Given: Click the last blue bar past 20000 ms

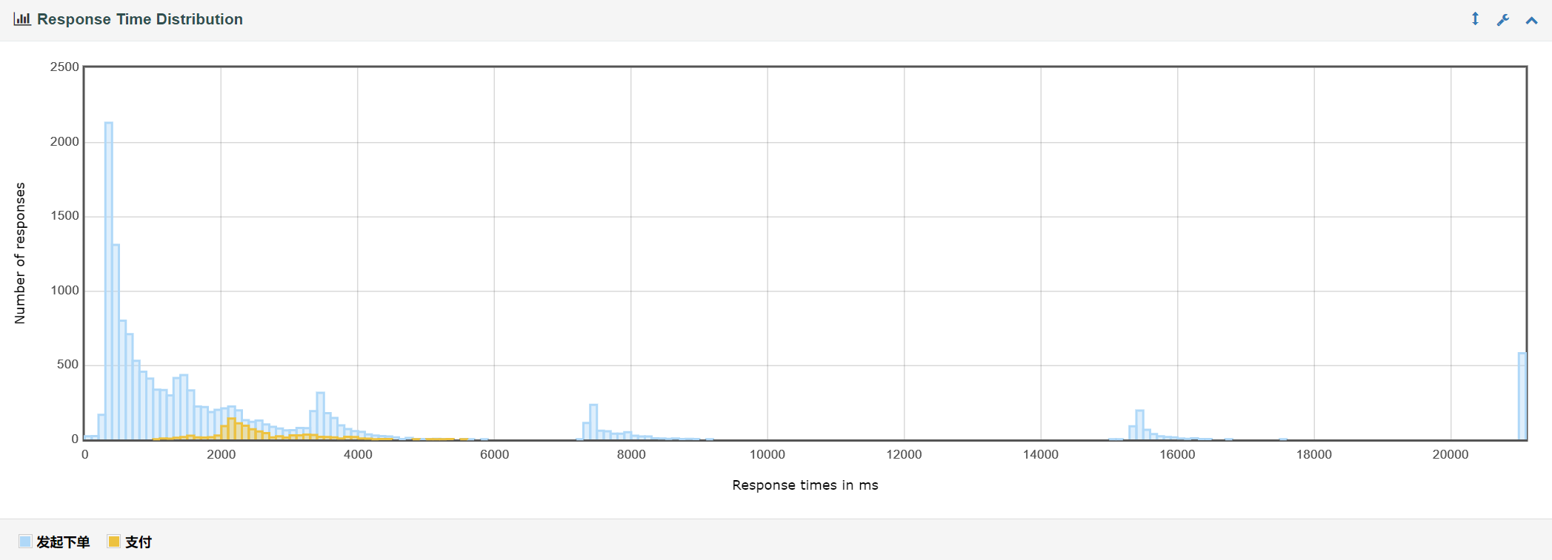Looking at the screenshot, I should pos(1522,397).
